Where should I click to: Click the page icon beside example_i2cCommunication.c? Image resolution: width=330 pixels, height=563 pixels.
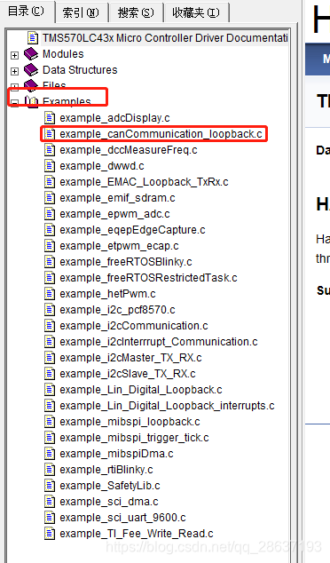pos(50,326)
